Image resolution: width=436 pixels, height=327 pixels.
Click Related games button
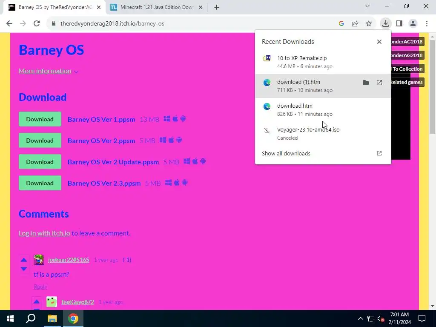pyautogui.click(x=407, y=82)
